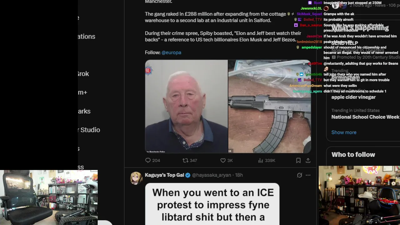Open the @hayasaka_aryan handle link
Viewport: 400px width, 225px height.
pyautogui.click(x=211, y=175)
